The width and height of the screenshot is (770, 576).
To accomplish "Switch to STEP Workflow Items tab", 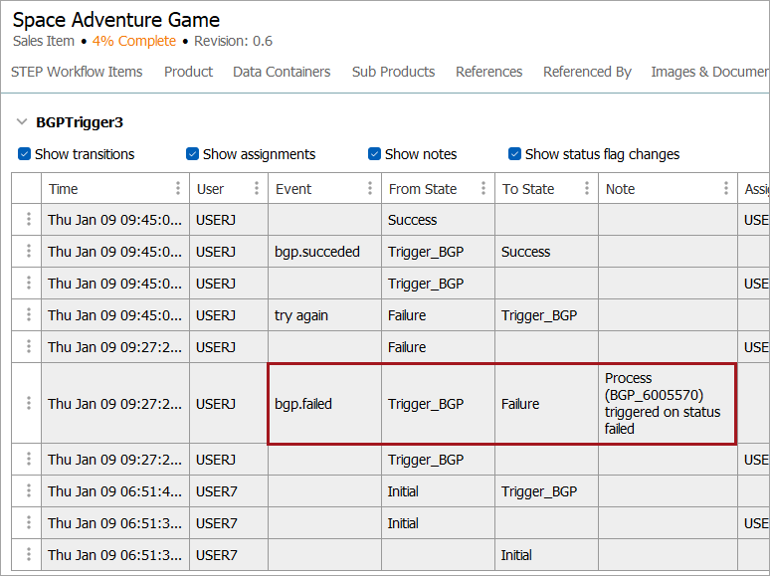I will 77,72.
